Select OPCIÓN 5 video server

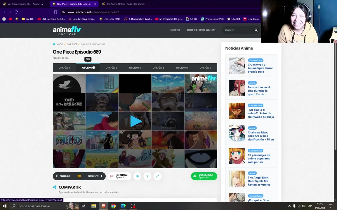(x=158, y=68)
